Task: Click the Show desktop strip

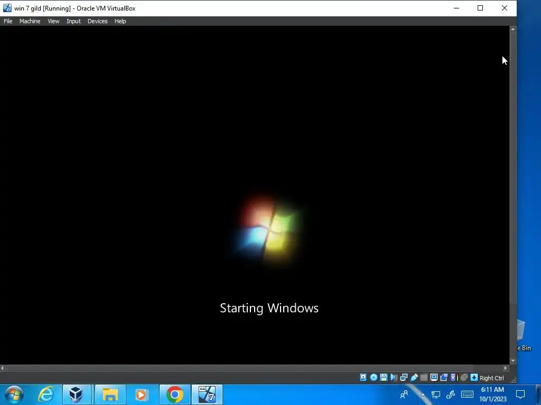Action: 538,394
